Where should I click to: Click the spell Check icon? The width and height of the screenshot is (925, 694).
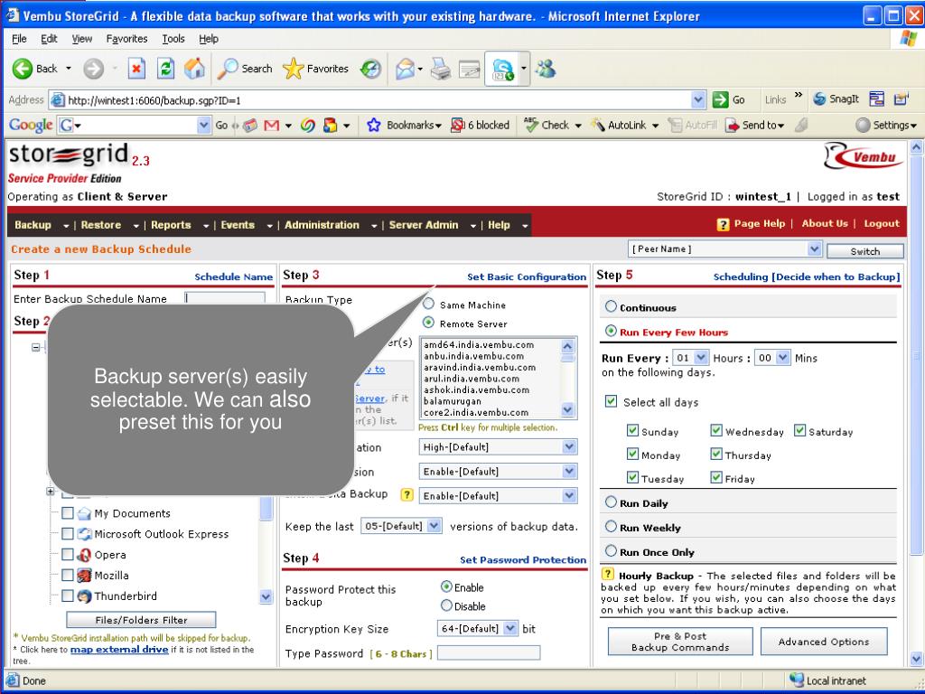click(531, 125)
